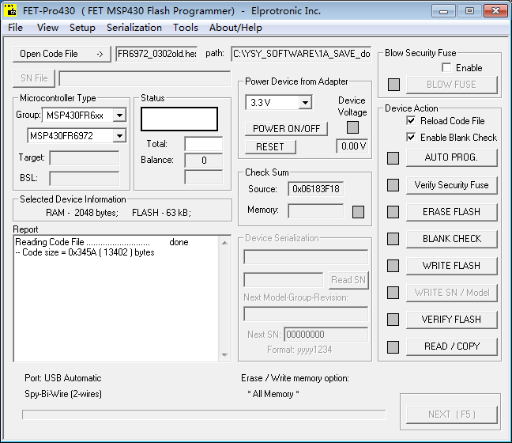The height and width of the screenshot is (443, 512).
Task: Expand the MSP430FR6972 device dropdown
Action: [119, 135]
